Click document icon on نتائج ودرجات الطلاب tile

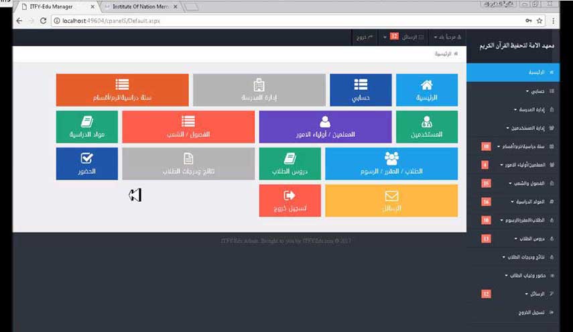tap(188, 159)
